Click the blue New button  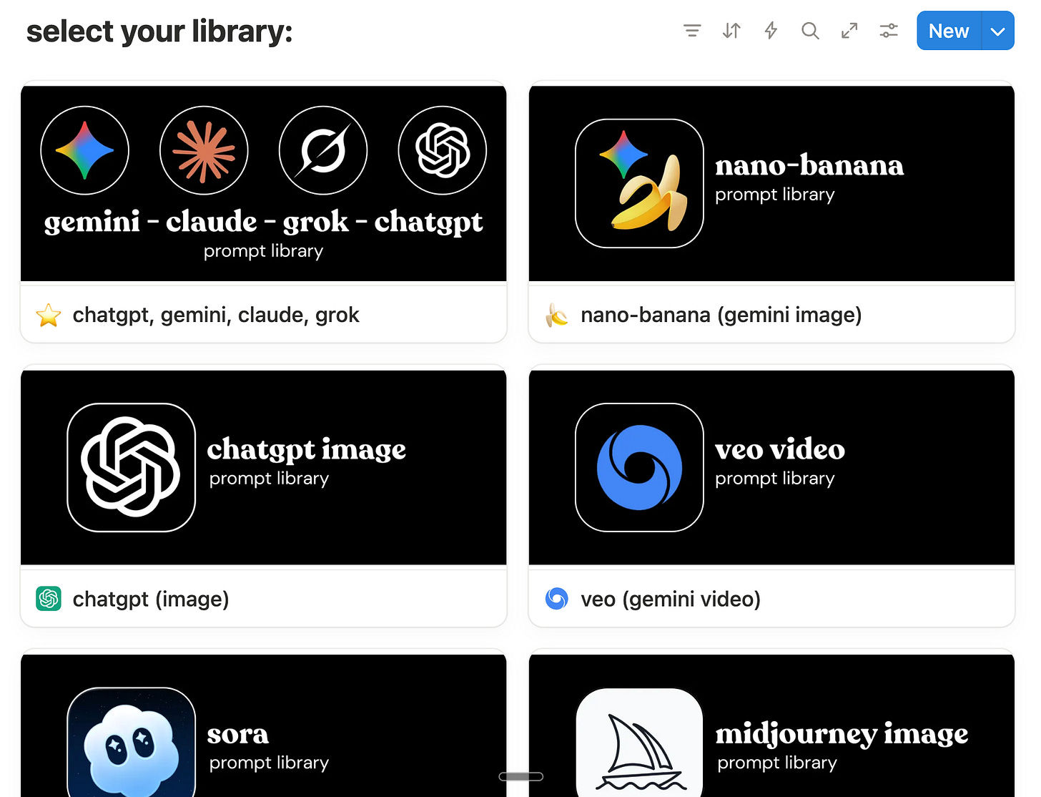949,31
